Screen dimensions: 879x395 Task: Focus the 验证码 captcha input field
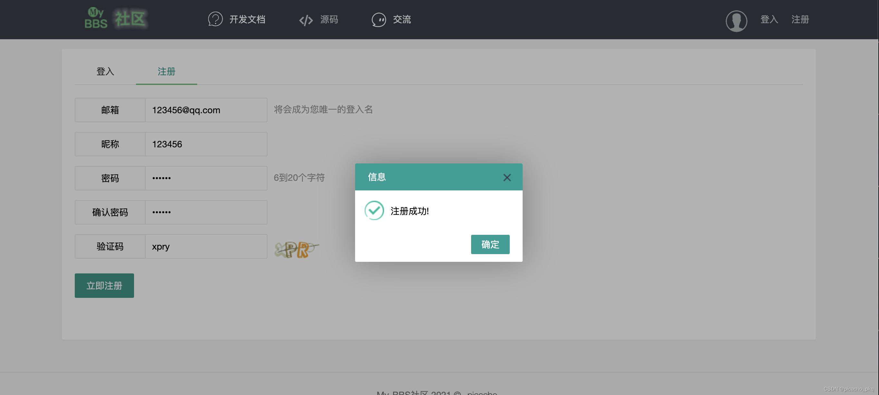(206, 246)
